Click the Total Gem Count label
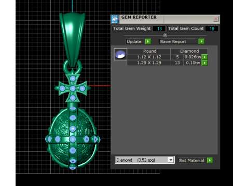 [x=186, y=28]
